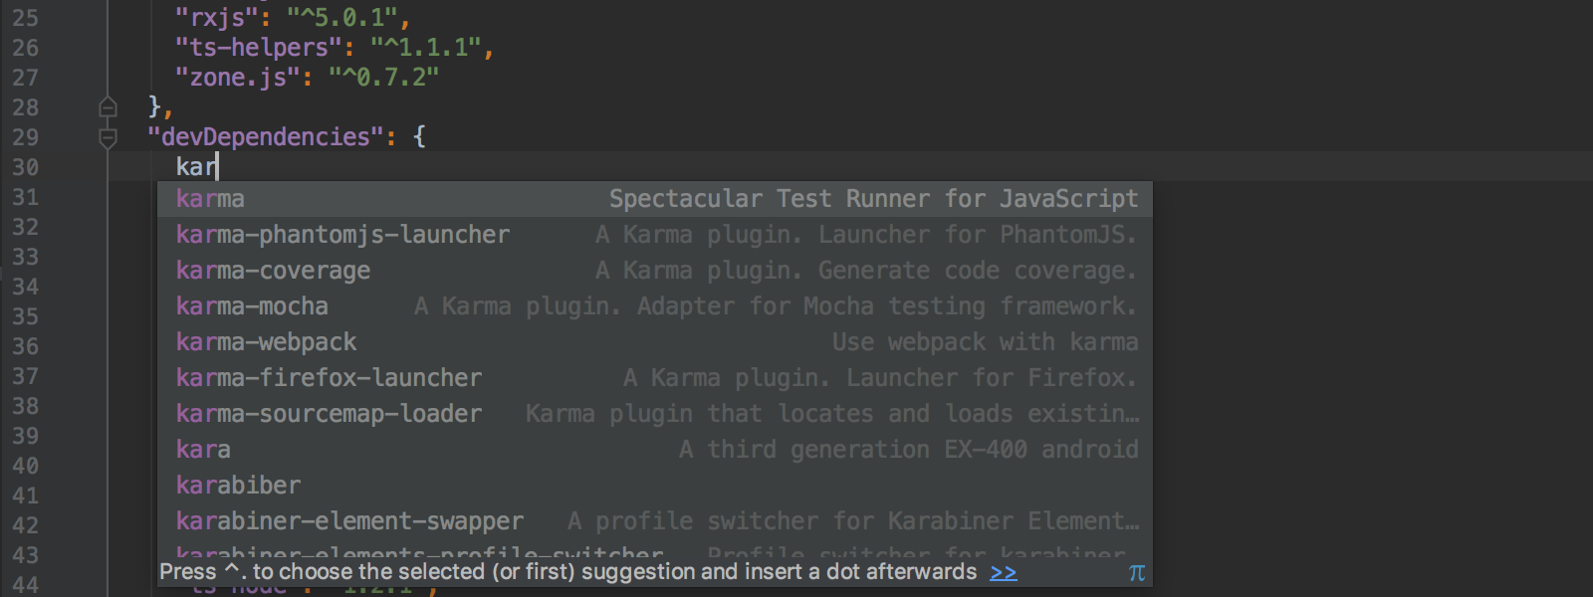Choose the 'karma-webpack' suggestion

point(655,342)
